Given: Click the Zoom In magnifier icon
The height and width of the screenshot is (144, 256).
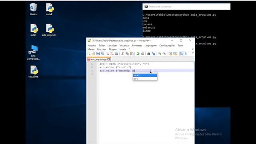Looking at the screenshot, I should pos(160,54).
